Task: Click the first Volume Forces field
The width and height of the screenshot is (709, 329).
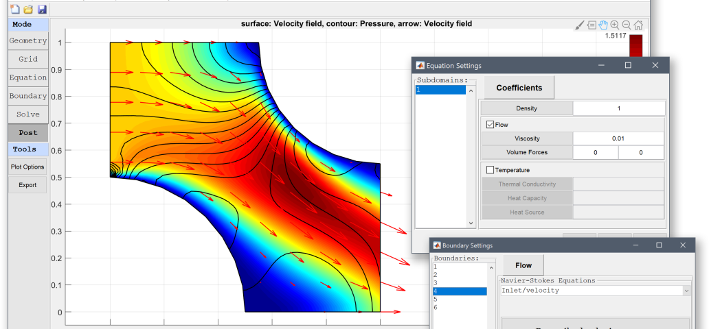Action: pos(596,153)
